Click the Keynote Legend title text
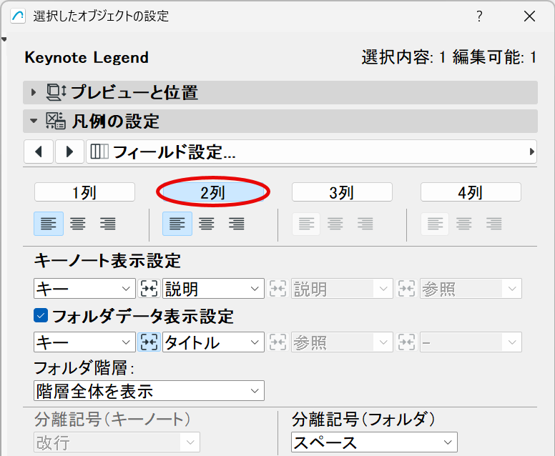Image resolution: width=555 pixels, height=456 pixels. (x=87, y=57)
